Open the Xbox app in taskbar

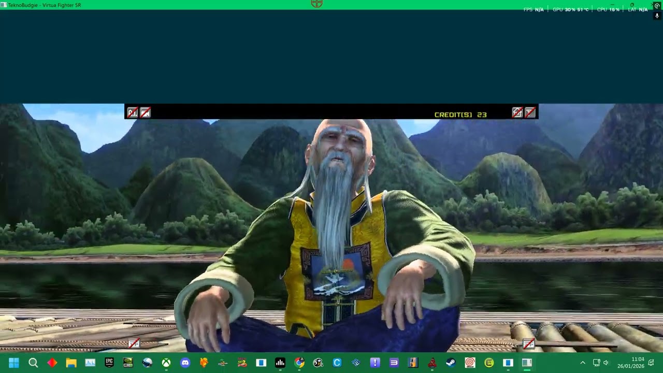(x=166, y=363)
